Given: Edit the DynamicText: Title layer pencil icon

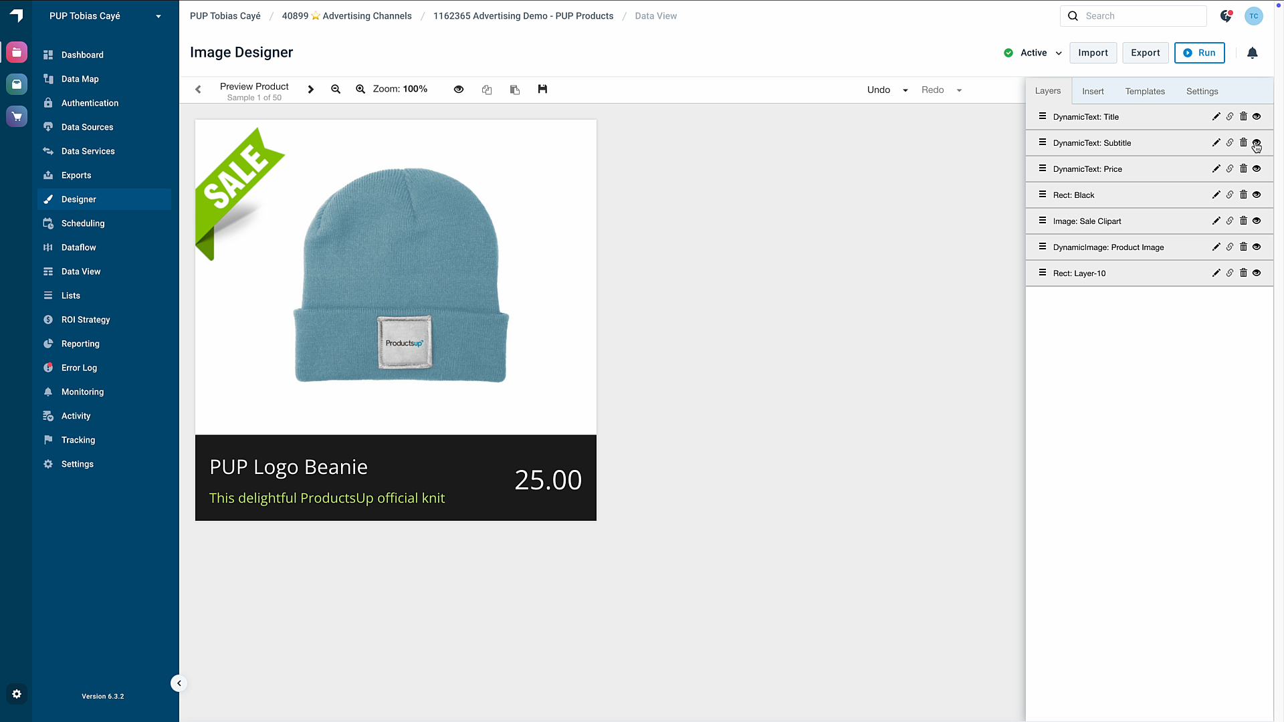Looking at the screenshot, I should [1216, 116].
